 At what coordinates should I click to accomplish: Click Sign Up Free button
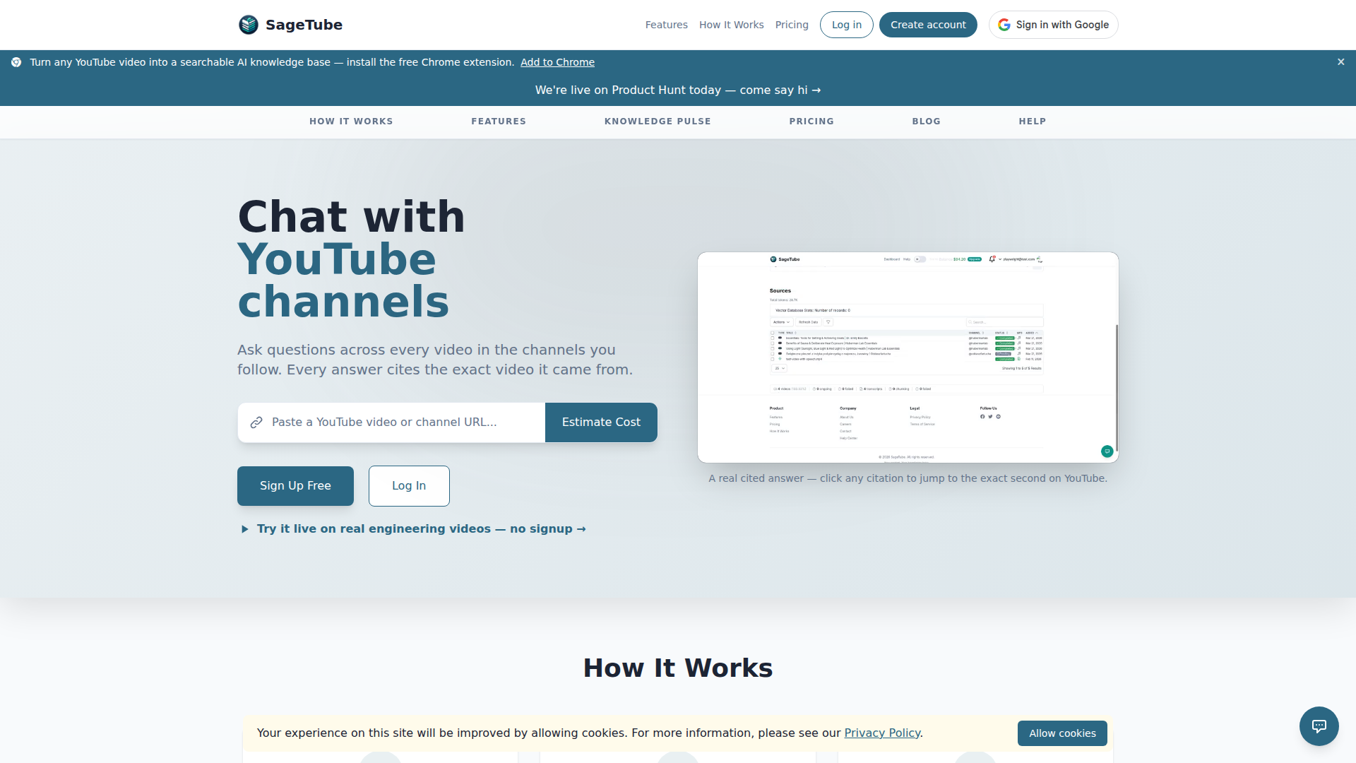point(295,486)
